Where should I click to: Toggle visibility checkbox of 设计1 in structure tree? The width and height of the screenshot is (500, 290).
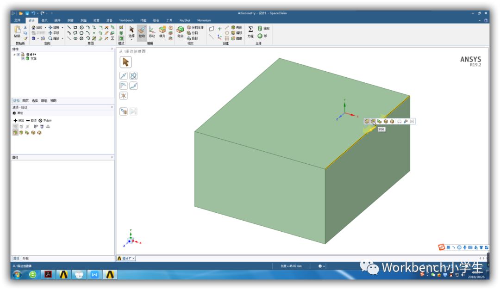tap(19, 55)
